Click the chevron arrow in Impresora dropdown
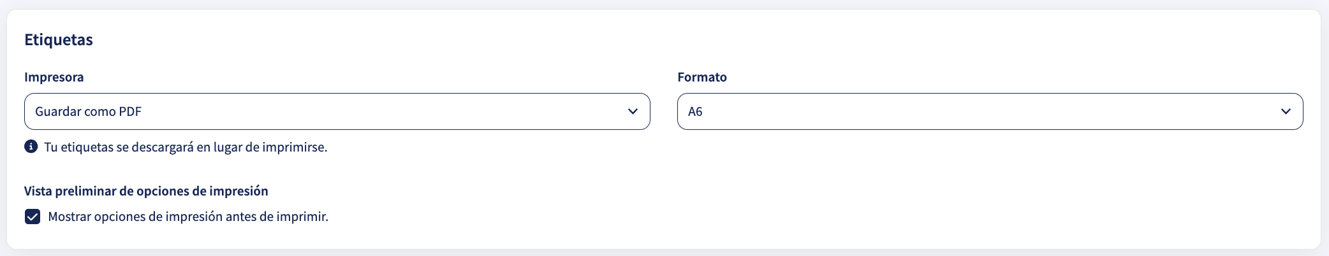Image resolution: width=1329 pixels, height=256 pixels. pos(633,111)
